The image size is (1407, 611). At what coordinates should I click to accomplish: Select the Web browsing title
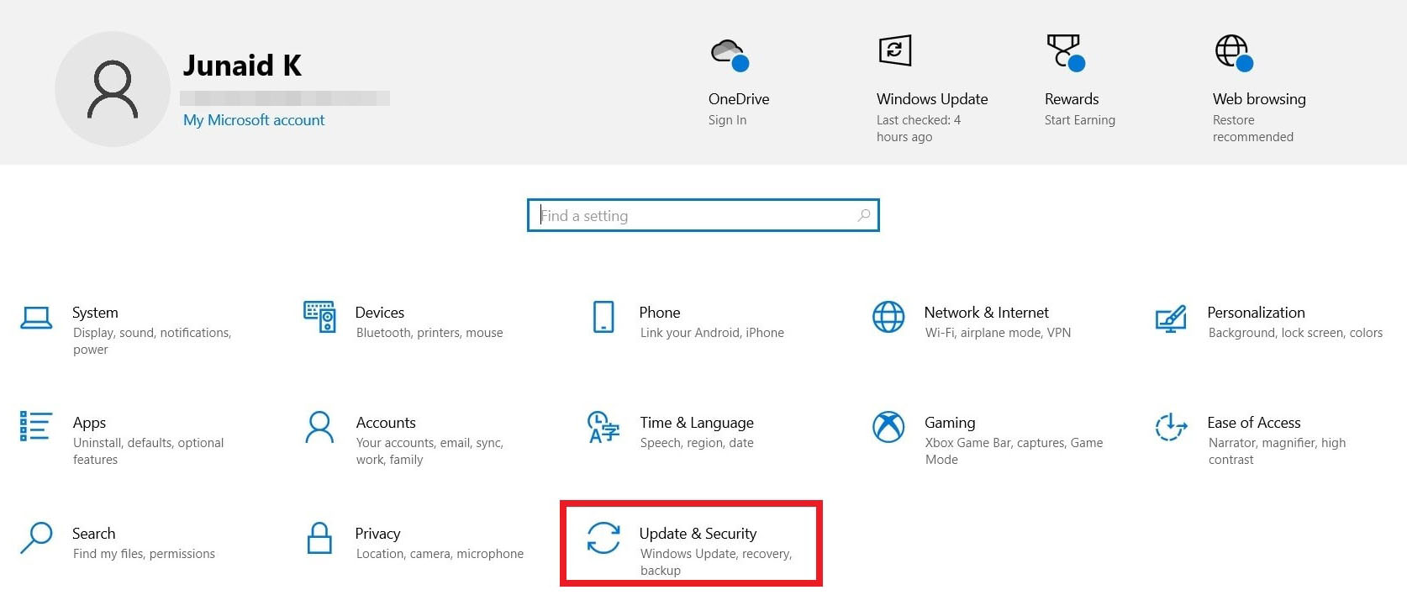click(1259, 99)
